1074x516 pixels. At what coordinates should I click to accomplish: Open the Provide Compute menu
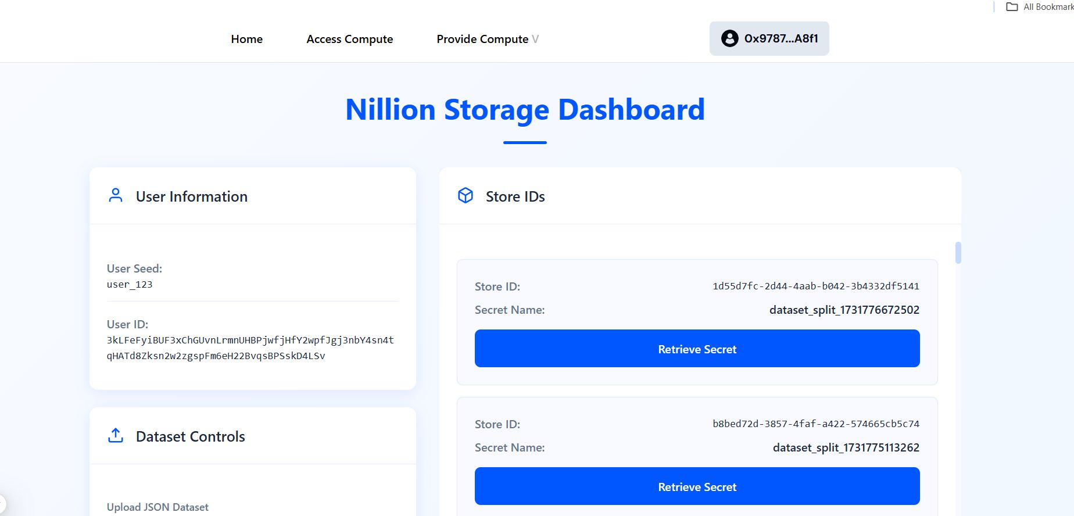pyautogui.click(x=482, y=39)
